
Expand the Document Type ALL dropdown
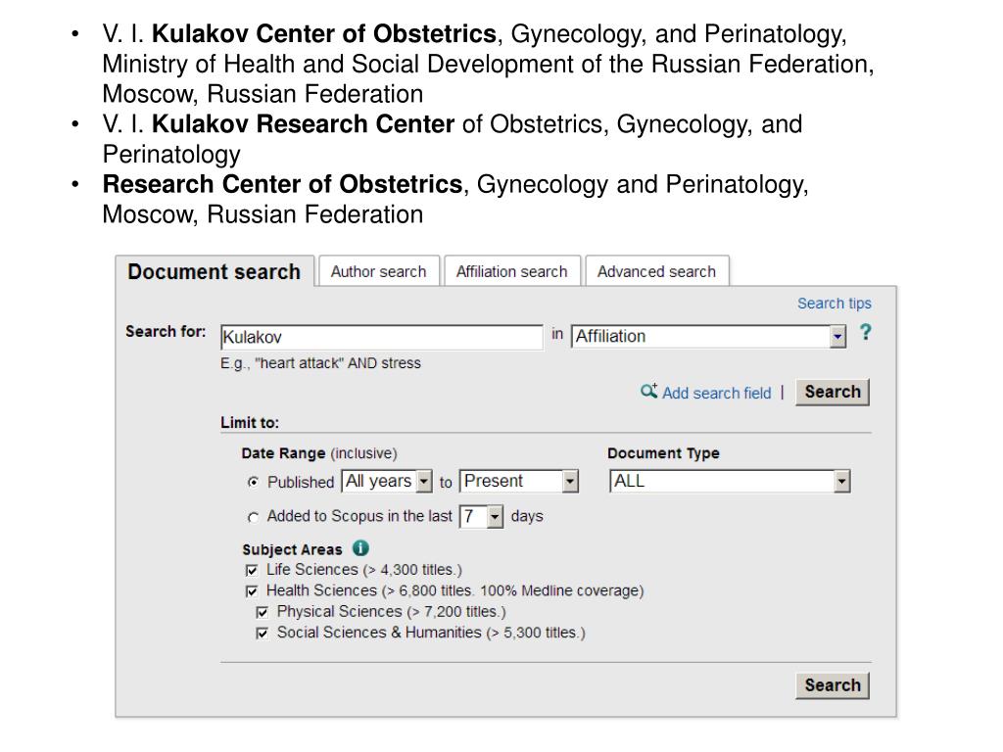(730, 481)
